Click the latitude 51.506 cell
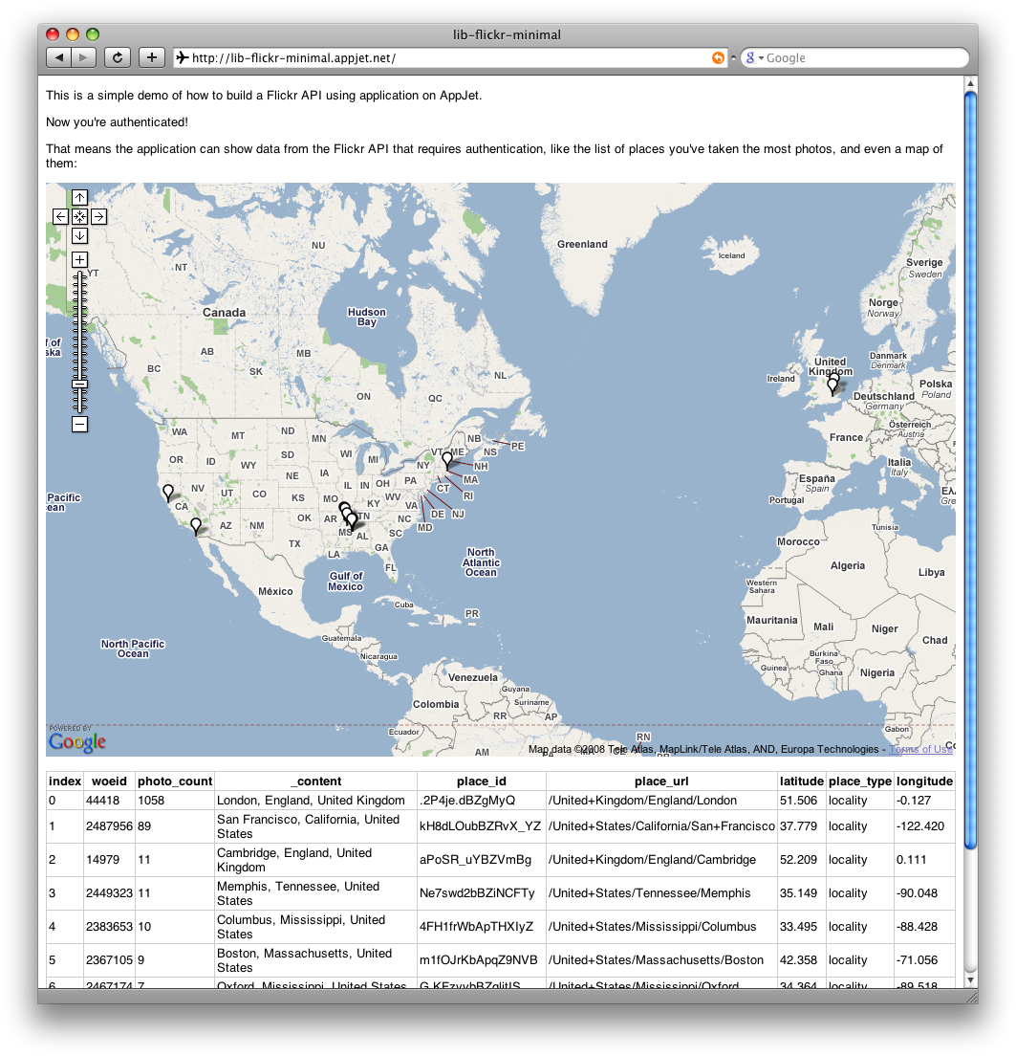This screenshot has width=1016, height=1056. 801,800
